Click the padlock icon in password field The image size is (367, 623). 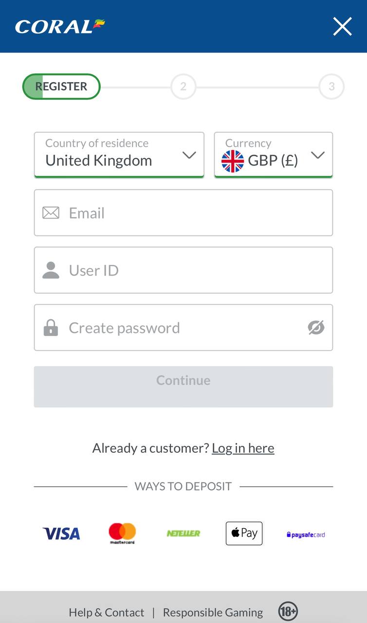click(51, 328)
